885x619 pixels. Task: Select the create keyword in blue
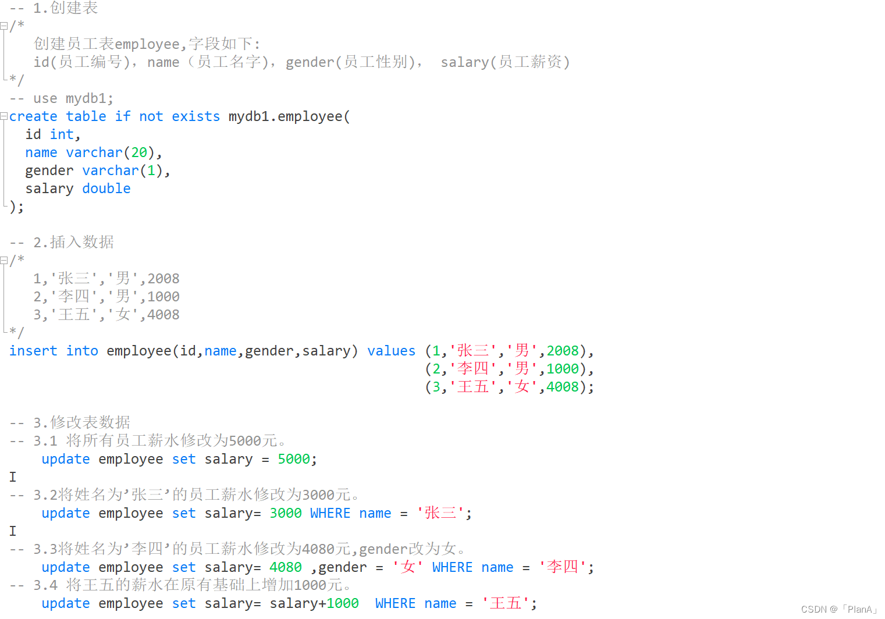[33, 116]
